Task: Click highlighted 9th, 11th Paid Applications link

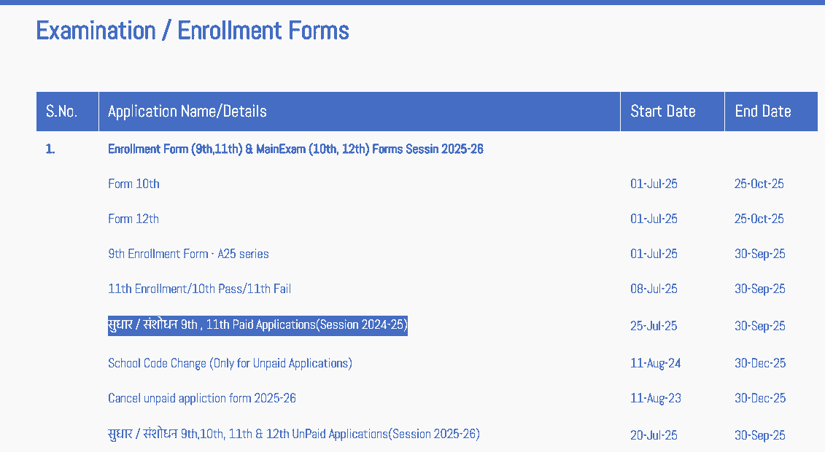Action: 257,325
